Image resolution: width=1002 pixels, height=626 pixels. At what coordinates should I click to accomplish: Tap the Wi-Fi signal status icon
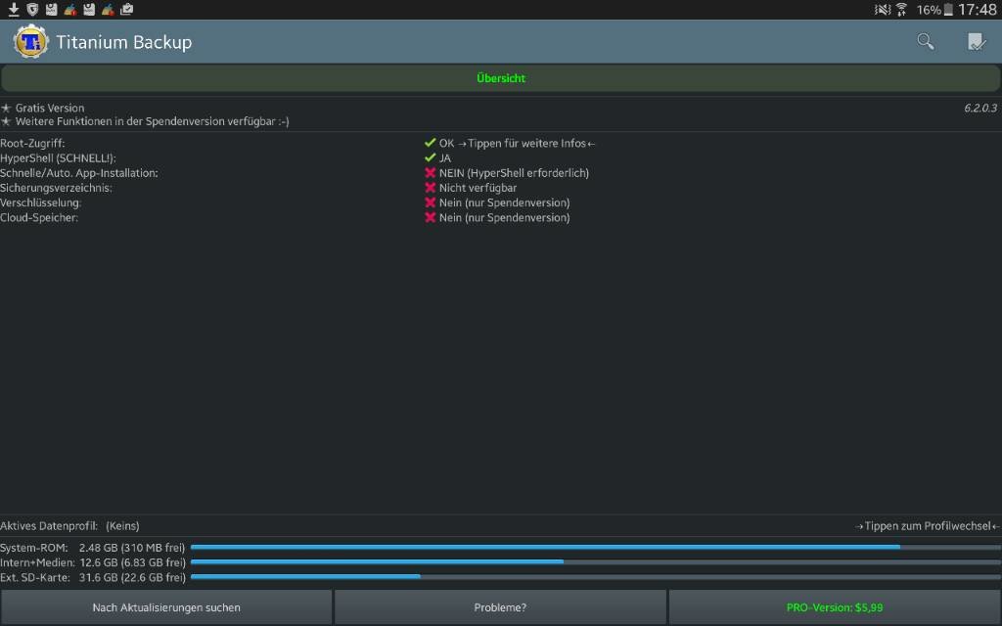point(901,10)
